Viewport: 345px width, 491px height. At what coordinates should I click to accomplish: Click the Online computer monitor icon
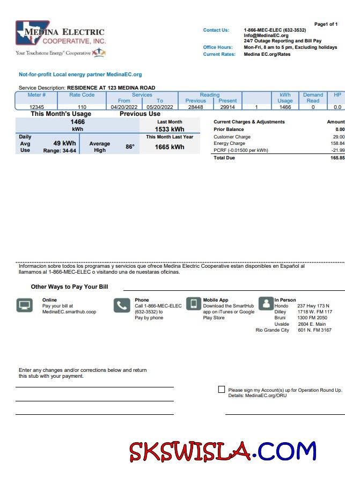coord(25,305)
